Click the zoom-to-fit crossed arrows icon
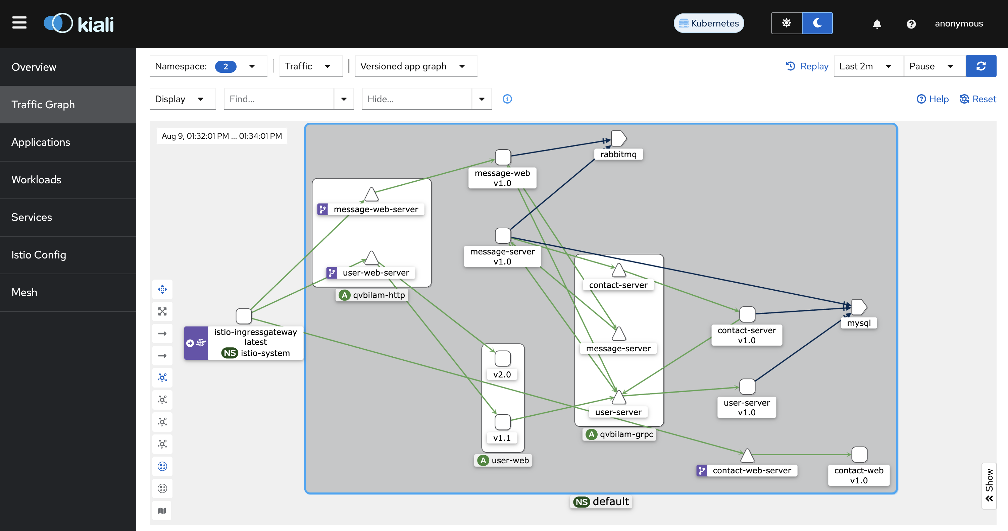1008x531 pixels. [x=162, y=311]
